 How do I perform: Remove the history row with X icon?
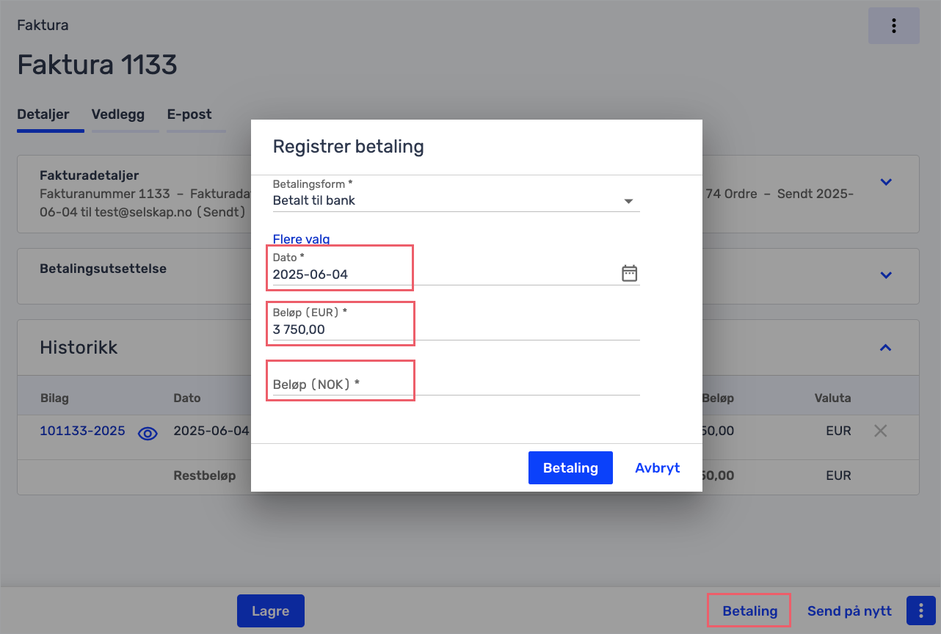[880, 431]
